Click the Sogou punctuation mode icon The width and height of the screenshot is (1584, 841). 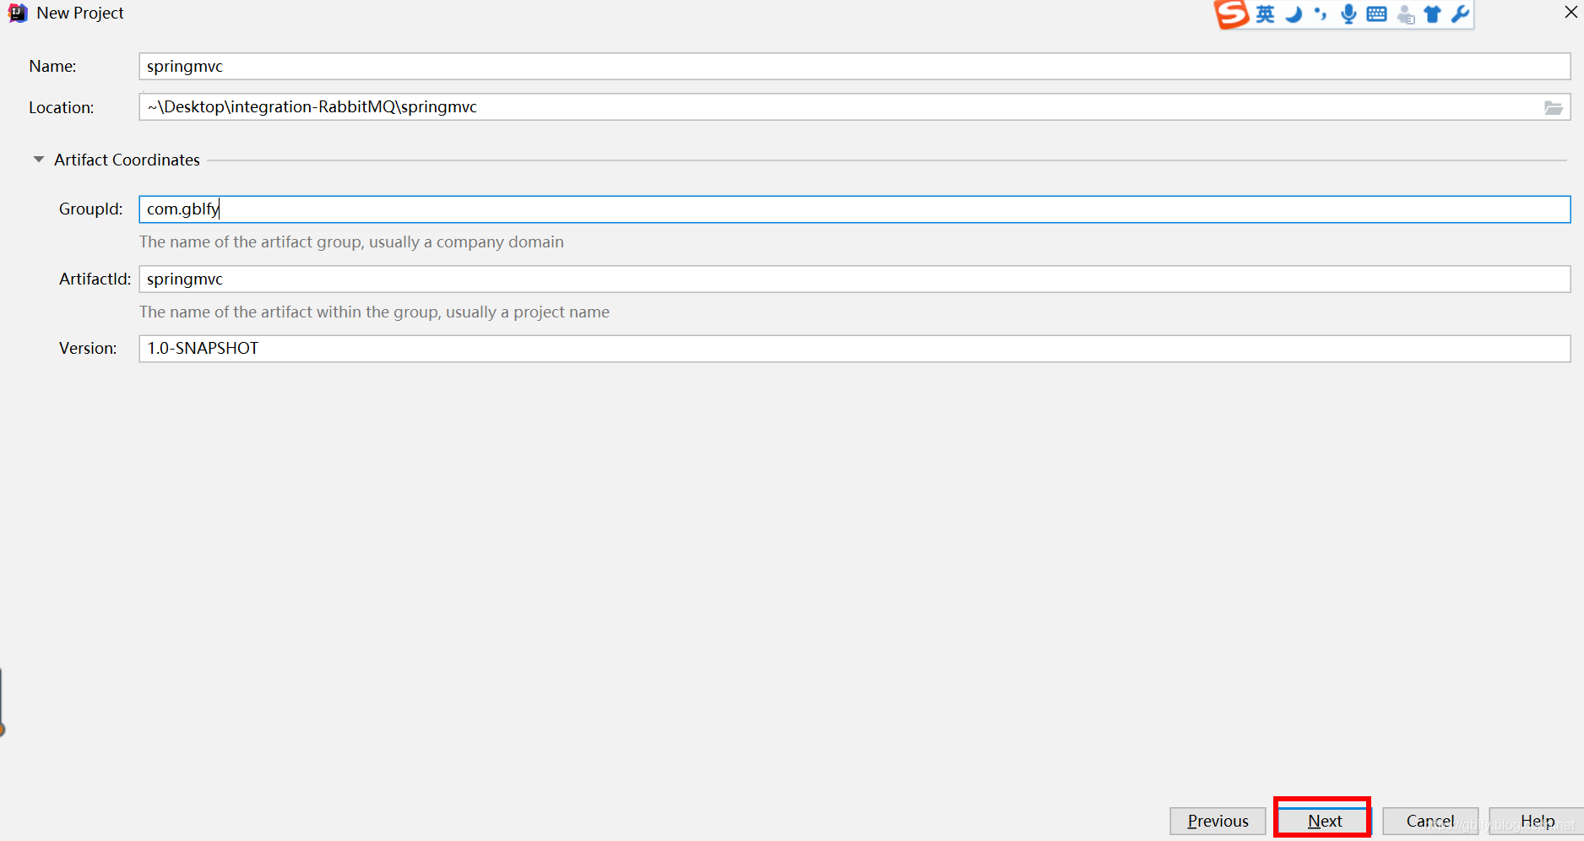(1321, 14)
